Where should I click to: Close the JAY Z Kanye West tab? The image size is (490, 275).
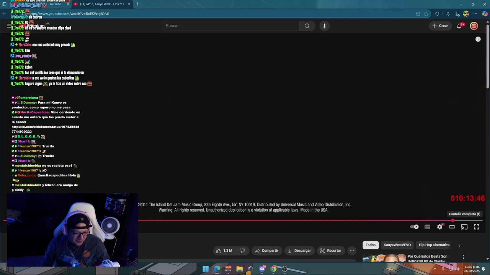click(129, 4)
